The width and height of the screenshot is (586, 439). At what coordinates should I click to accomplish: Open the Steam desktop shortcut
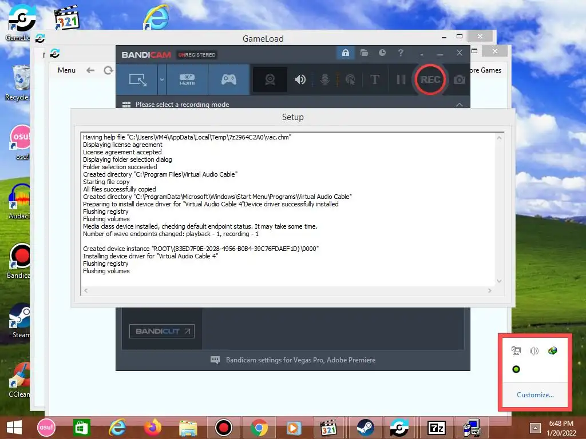click(x=19, y=321)
